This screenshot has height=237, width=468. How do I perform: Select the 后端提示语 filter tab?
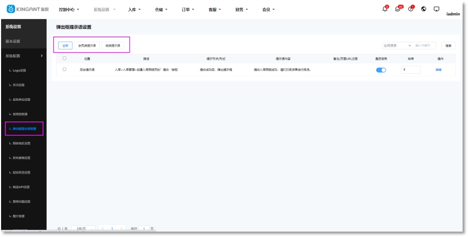(x=112, y=46)
